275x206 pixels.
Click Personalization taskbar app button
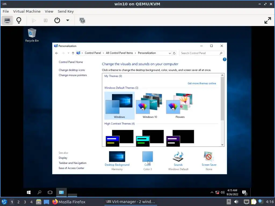[x=61, y=192]
